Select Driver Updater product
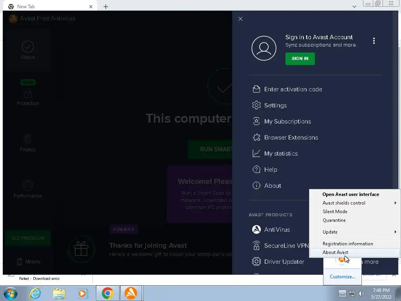The height and width of the screenshot is (301, 401). 284,262
